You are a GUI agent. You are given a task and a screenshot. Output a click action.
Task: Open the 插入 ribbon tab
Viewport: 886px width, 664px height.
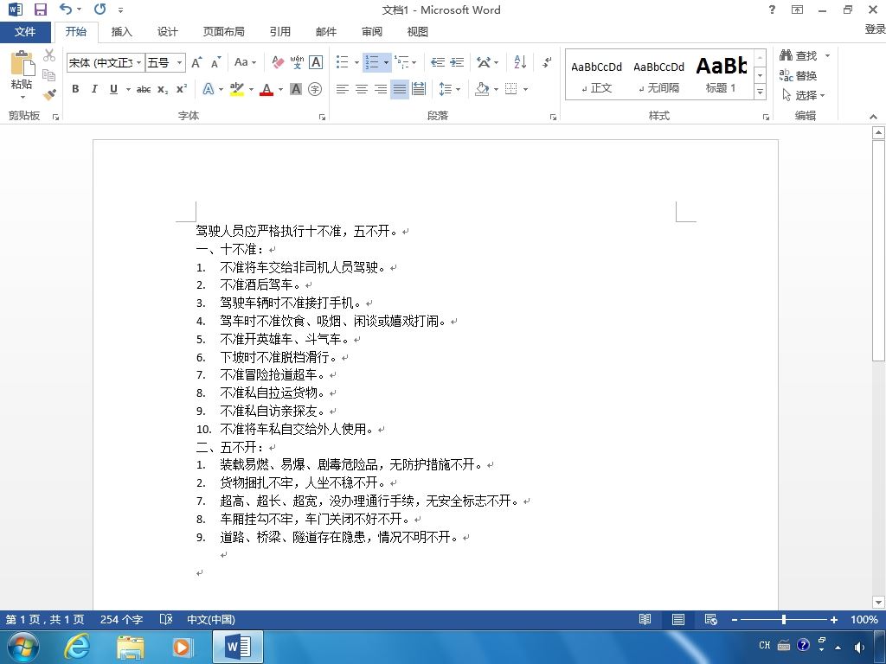coord(121,32)
